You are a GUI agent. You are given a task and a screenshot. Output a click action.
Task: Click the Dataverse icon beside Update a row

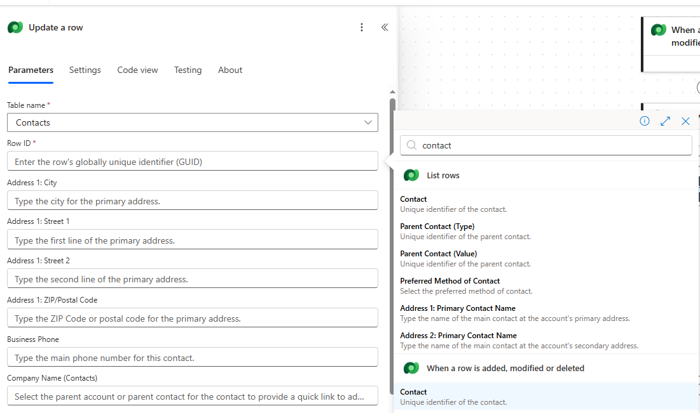pos(14,27)
